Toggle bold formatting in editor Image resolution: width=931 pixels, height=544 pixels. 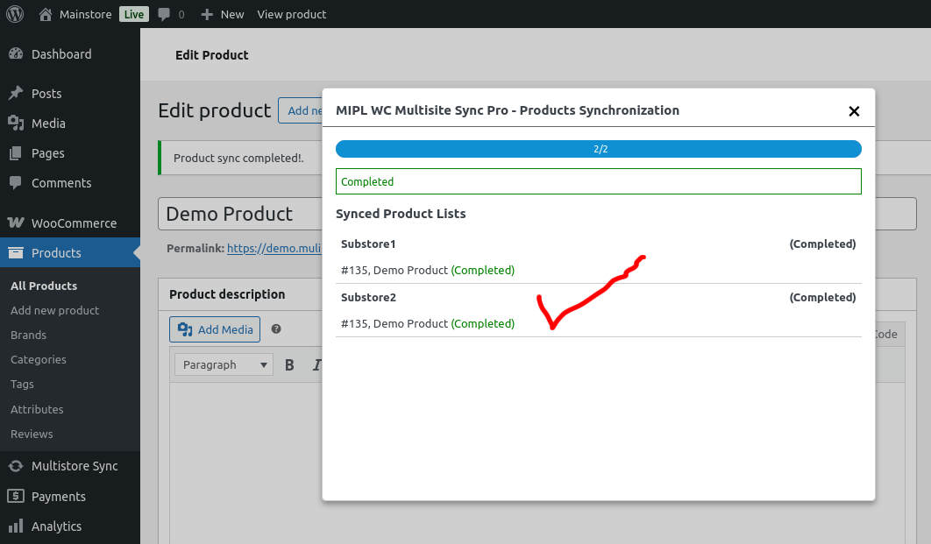[x=290, y=364]
